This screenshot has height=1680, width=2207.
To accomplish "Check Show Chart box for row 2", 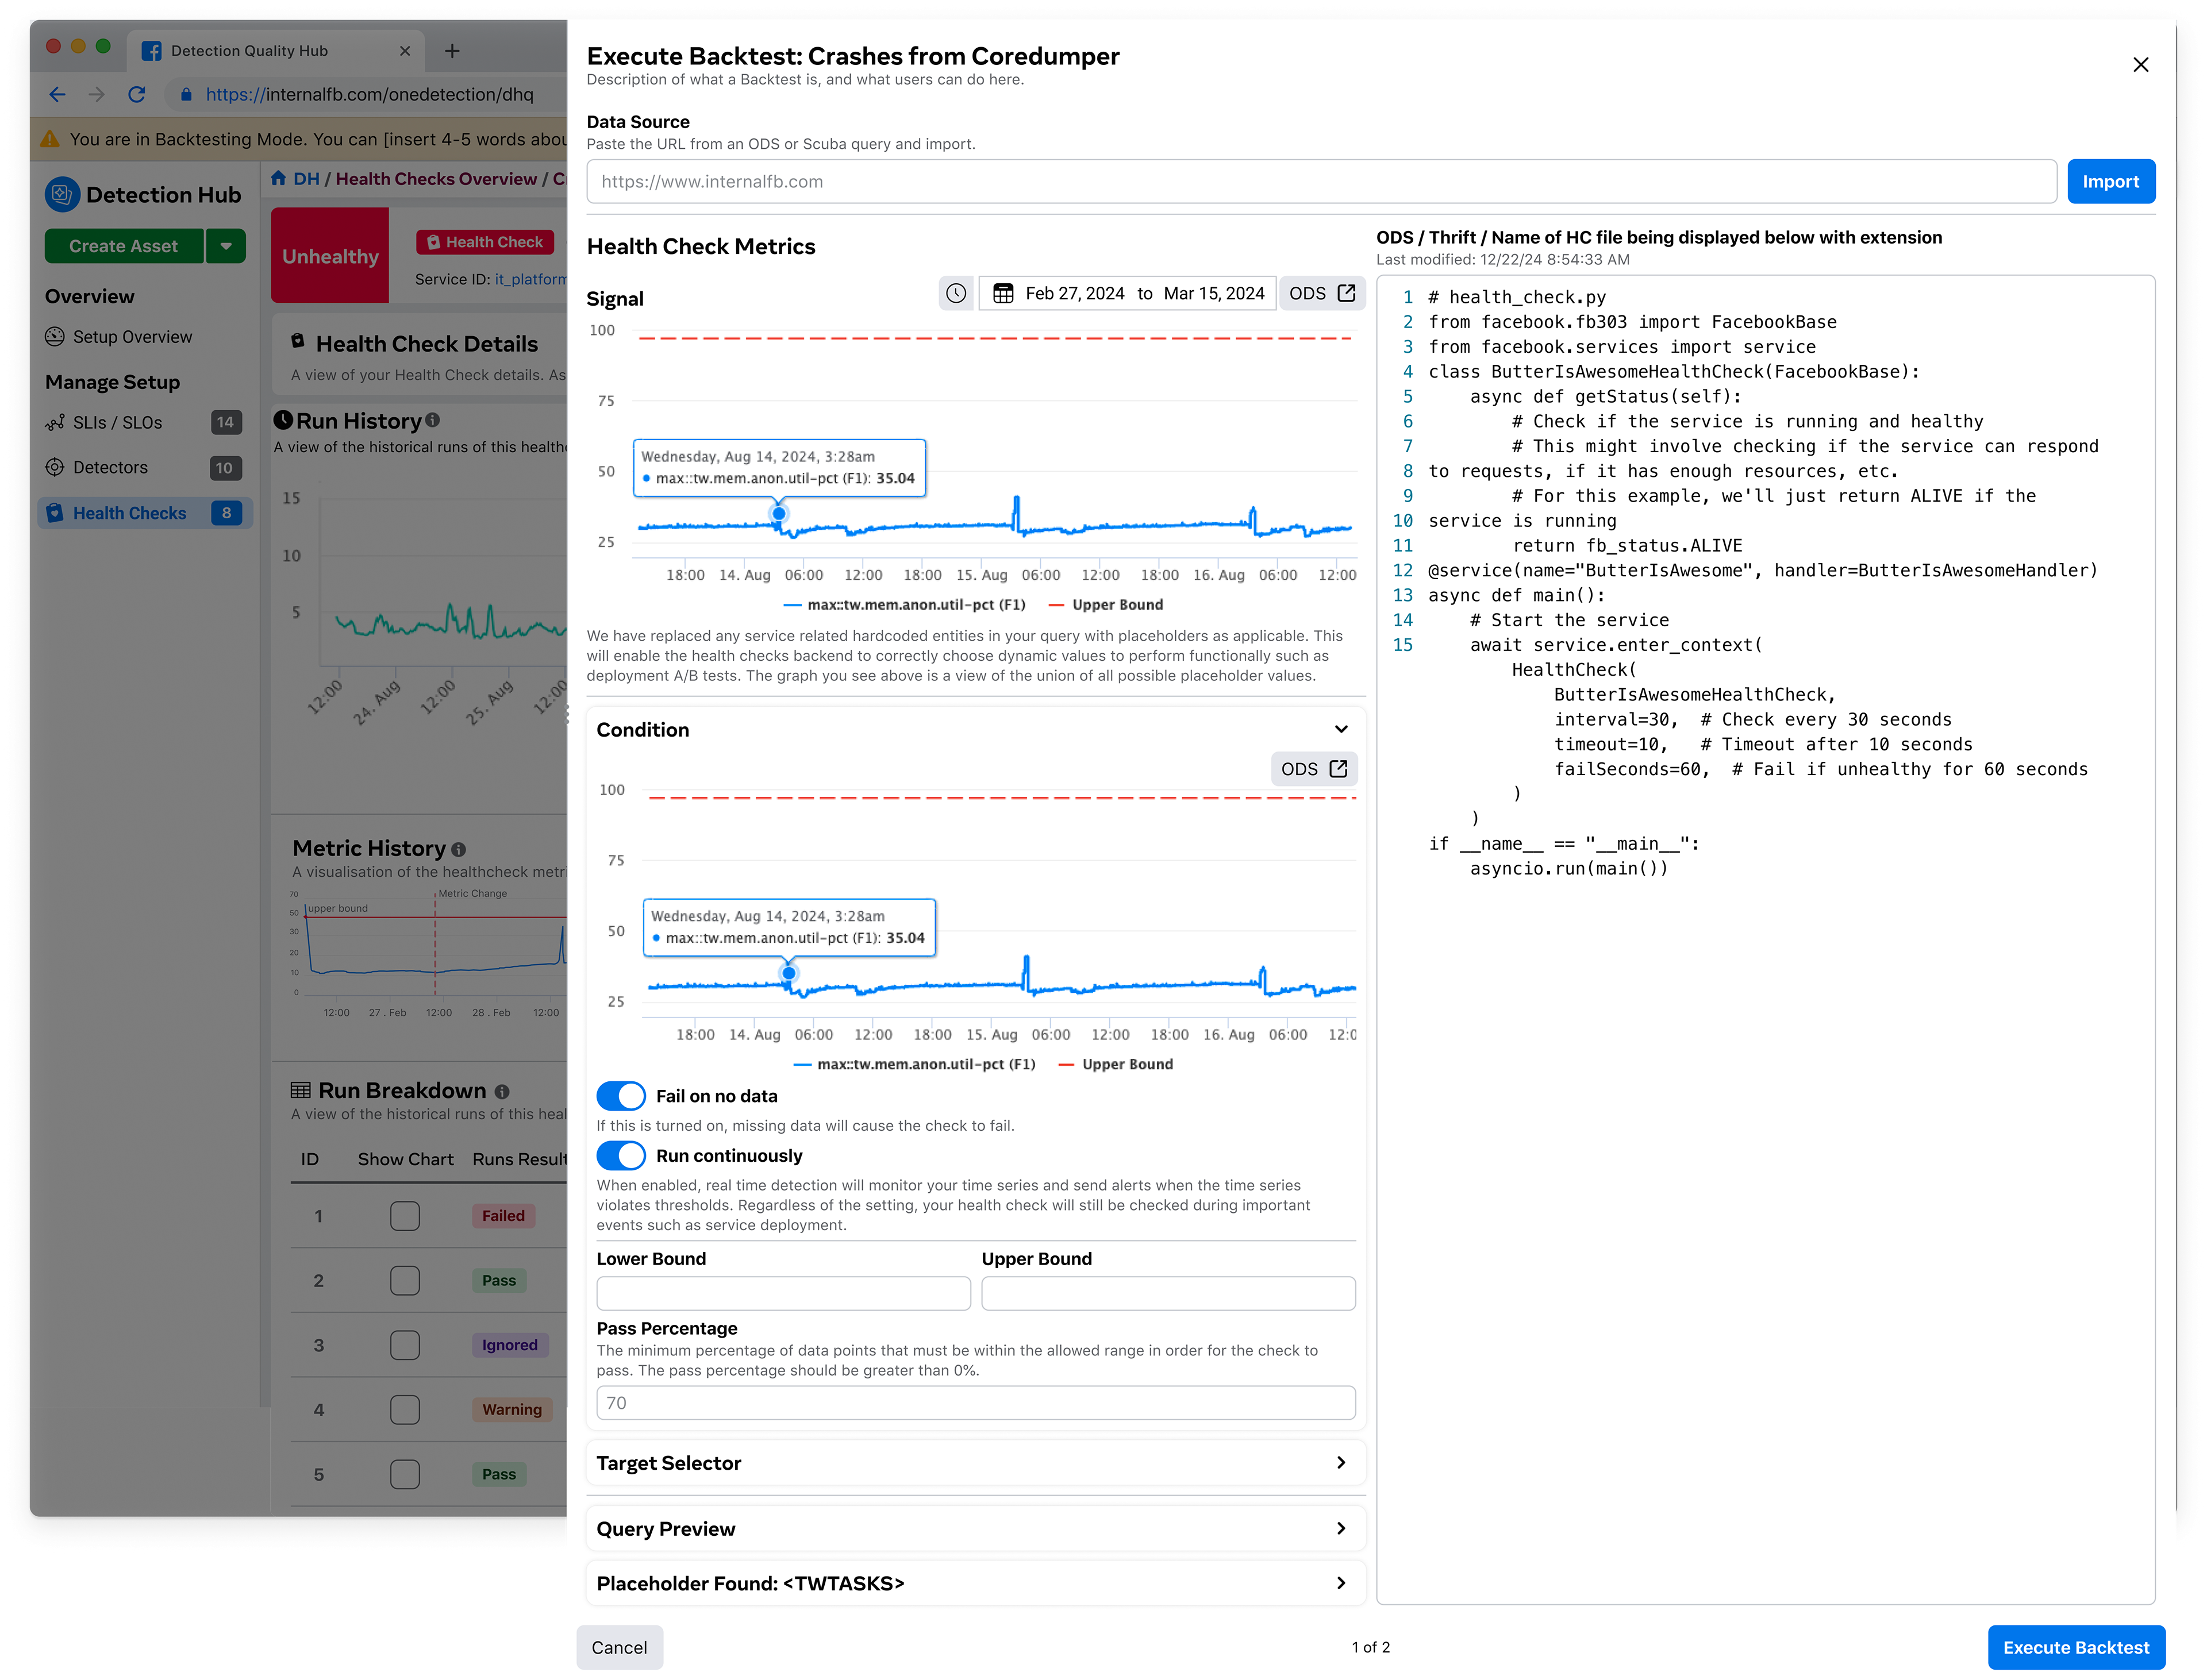I will click(x=404, y=1281).
